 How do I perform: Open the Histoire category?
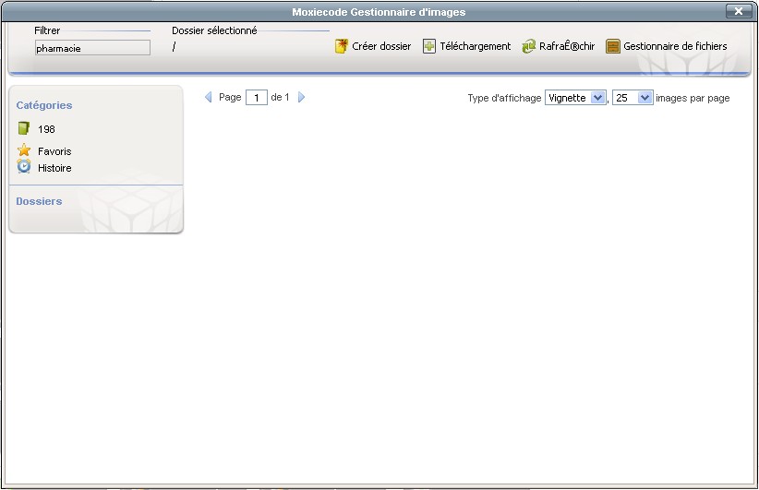click(54, 168)
